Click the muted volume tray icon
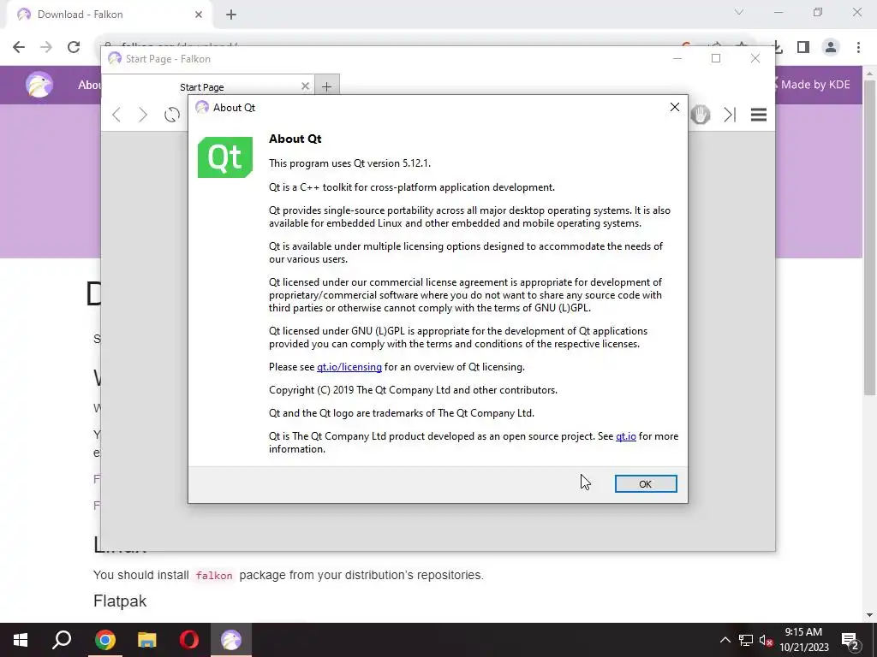 (x=766, y=640)
